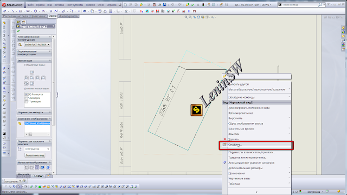Switch to the Расположение вида tab
The image size is (347, 195).
click(x=15, y=16)
